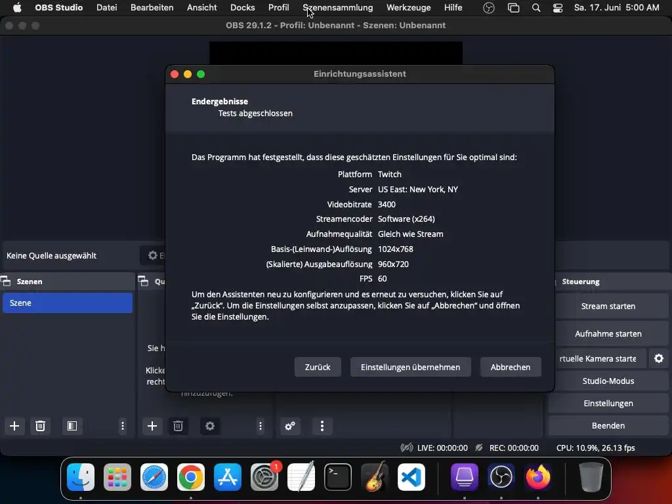Image resolution: width=672 pixels, height=504 pixels.
Task: Apply settings with Einstellungen übernehmen
Action: point(411,367)
